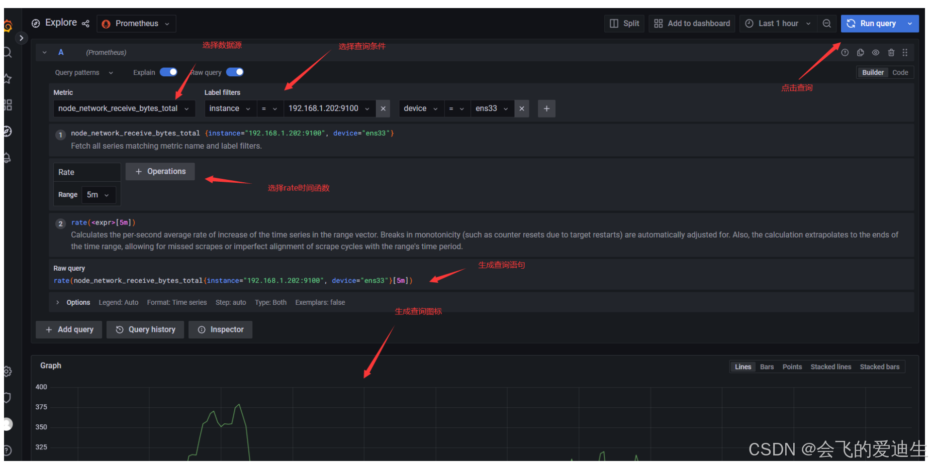Open Alerting bell icon in sidebar

coord(8,158)
